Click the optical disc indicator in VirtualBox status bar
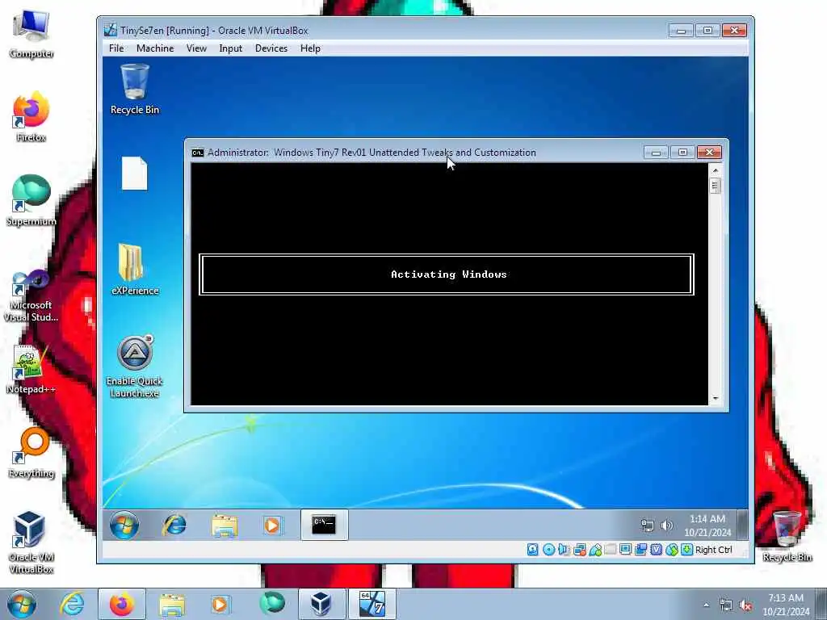 (x=548, y=550)
